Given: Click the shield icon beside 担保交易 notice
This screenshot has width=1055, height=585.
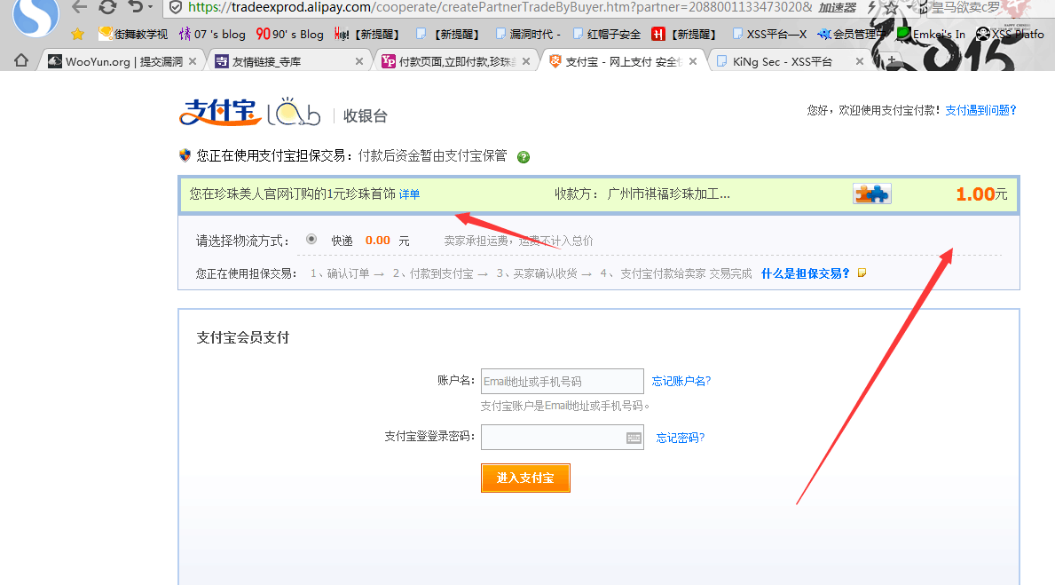Looking at the screenshot, I should click(185, 155).
